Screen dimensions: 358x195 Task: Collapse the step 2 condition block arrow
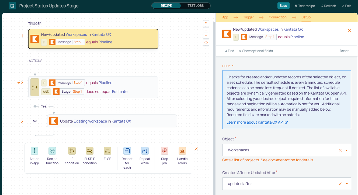19,83
